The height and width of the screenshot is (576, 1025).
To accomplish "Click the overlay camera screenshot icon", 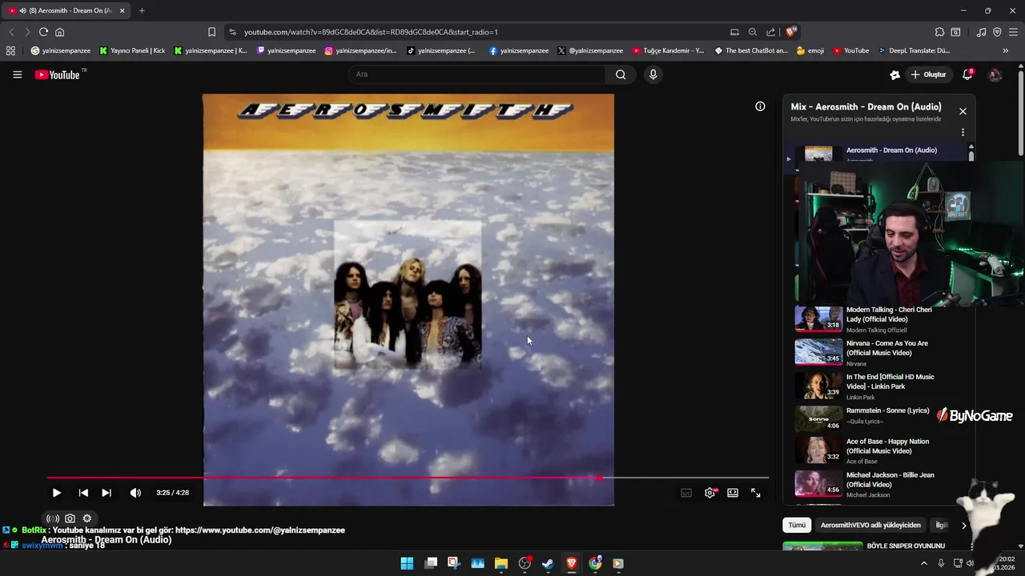I will point(70,518).
